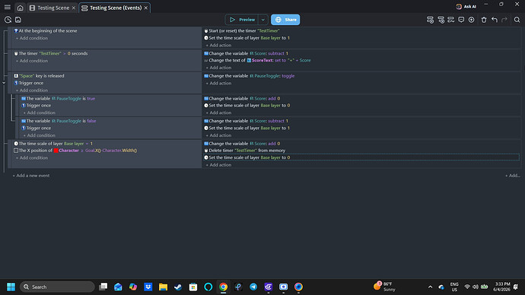Open the Preview dropdown arrow

[263, 20]
